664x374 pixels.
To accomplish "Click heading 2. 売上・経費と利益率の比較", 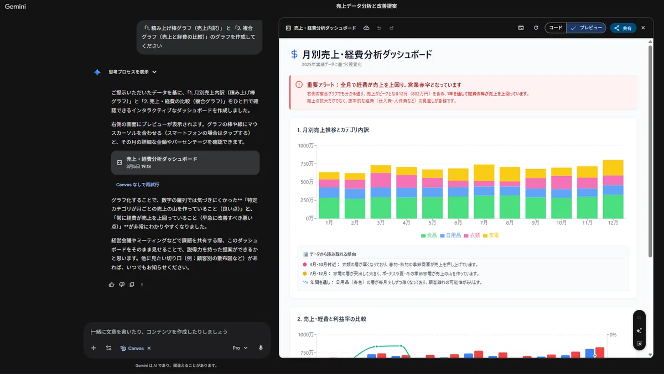I will 331,319.
